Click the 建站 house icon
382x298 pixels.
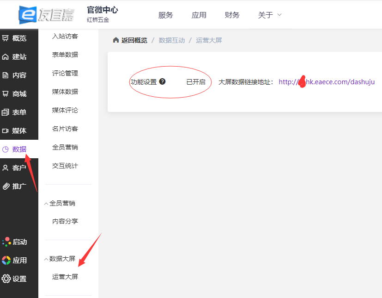[x=5, y=56]
